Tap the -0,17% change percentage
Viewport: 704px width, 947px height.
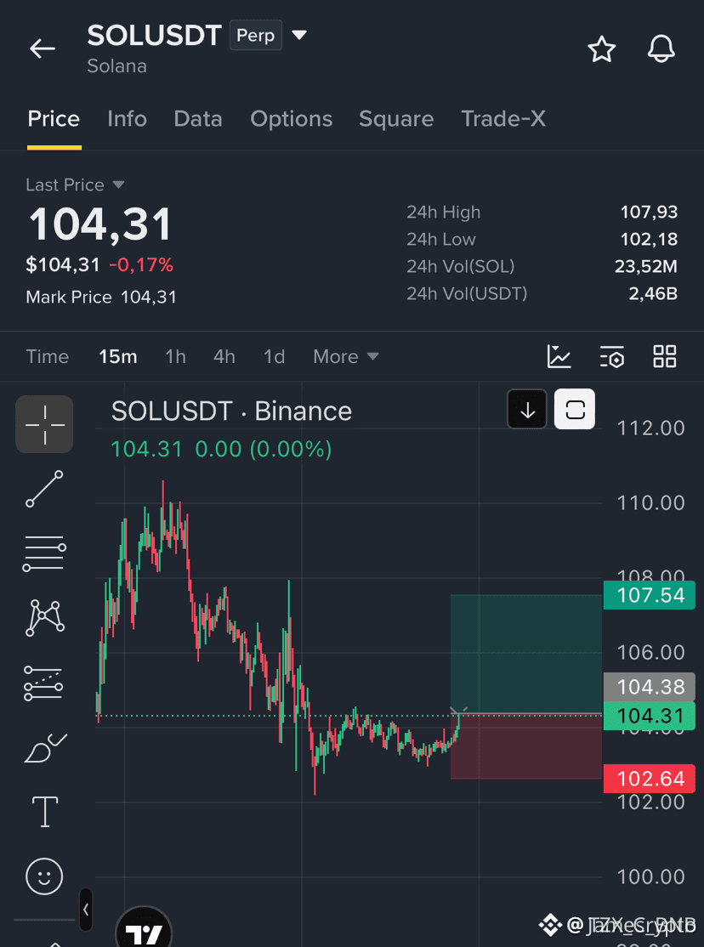pyautogui.click(x=141, y=264)
